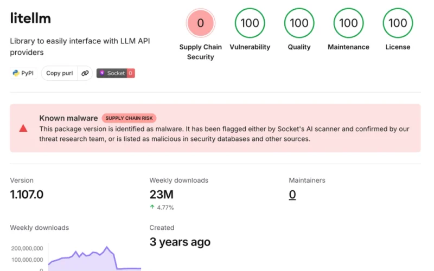Click the Maintenance label
This screenshot has width=434, height=271.
pyautogui.click(x=348, y=47)
